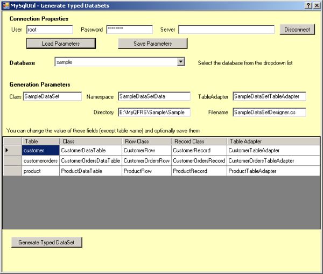Open the Database dropdown arrow
The height and width of the screenshot is (274, 323).
(x=181, y=62)
